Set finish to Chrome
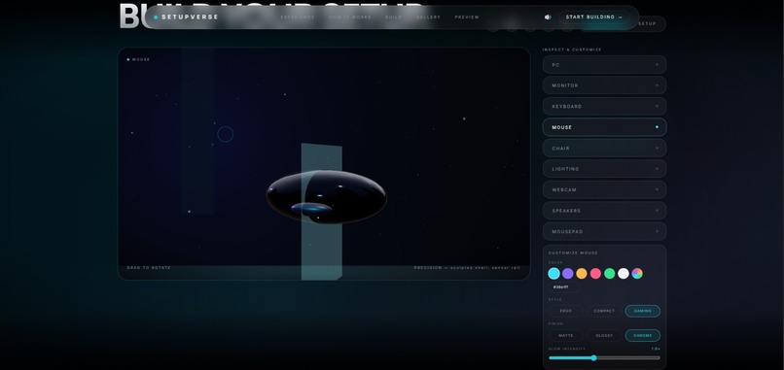 tap(643, 336)
